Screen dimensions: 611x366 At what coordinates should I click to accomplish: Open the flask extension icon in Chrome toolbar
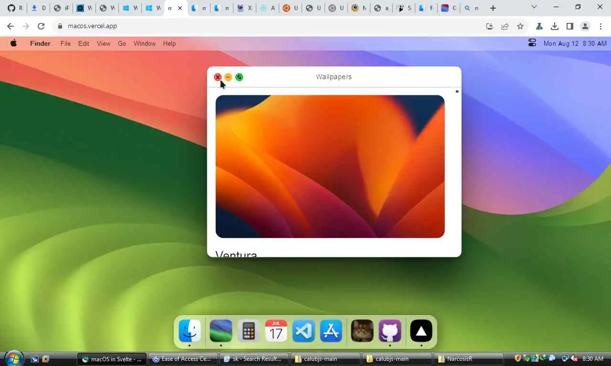(539, 26)
